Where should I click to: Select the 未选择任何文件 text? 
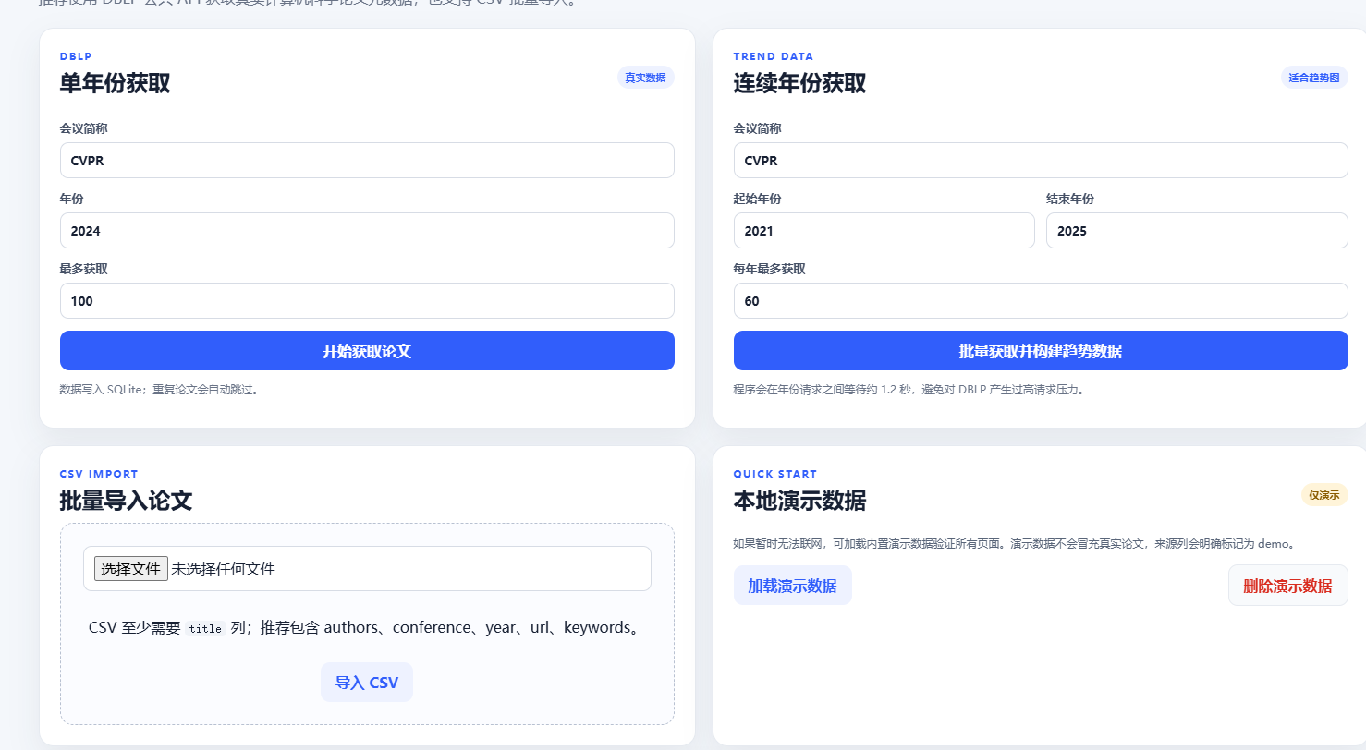(x=223, y=569)
